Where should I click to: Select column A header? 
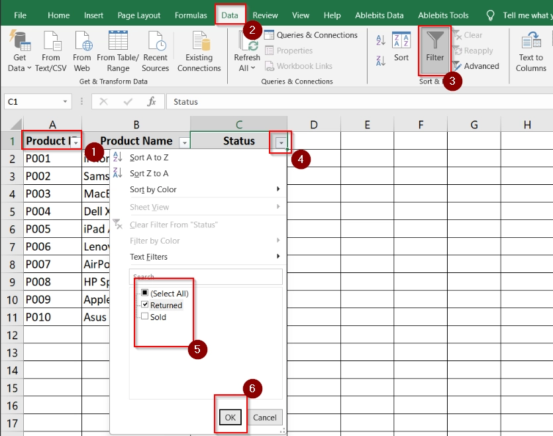52,124
